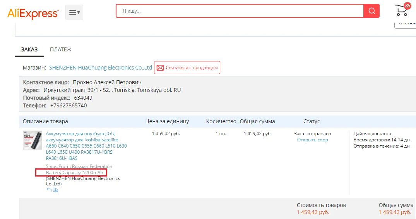The width and height of the screenshot is (416, 219).
Task: Select 'Ships From: Russian Federation' text
Action: [x=79, y=166]
